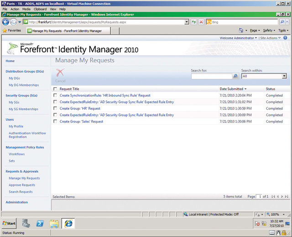This screenshot has width=292, height=237.
Task: Toggle the select-all Request Title checkbox
Action: 55,89
